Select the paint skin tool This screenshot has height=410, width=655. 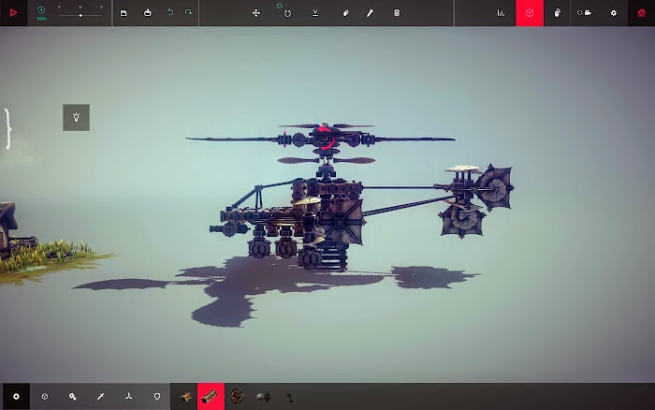pos(345,13)
